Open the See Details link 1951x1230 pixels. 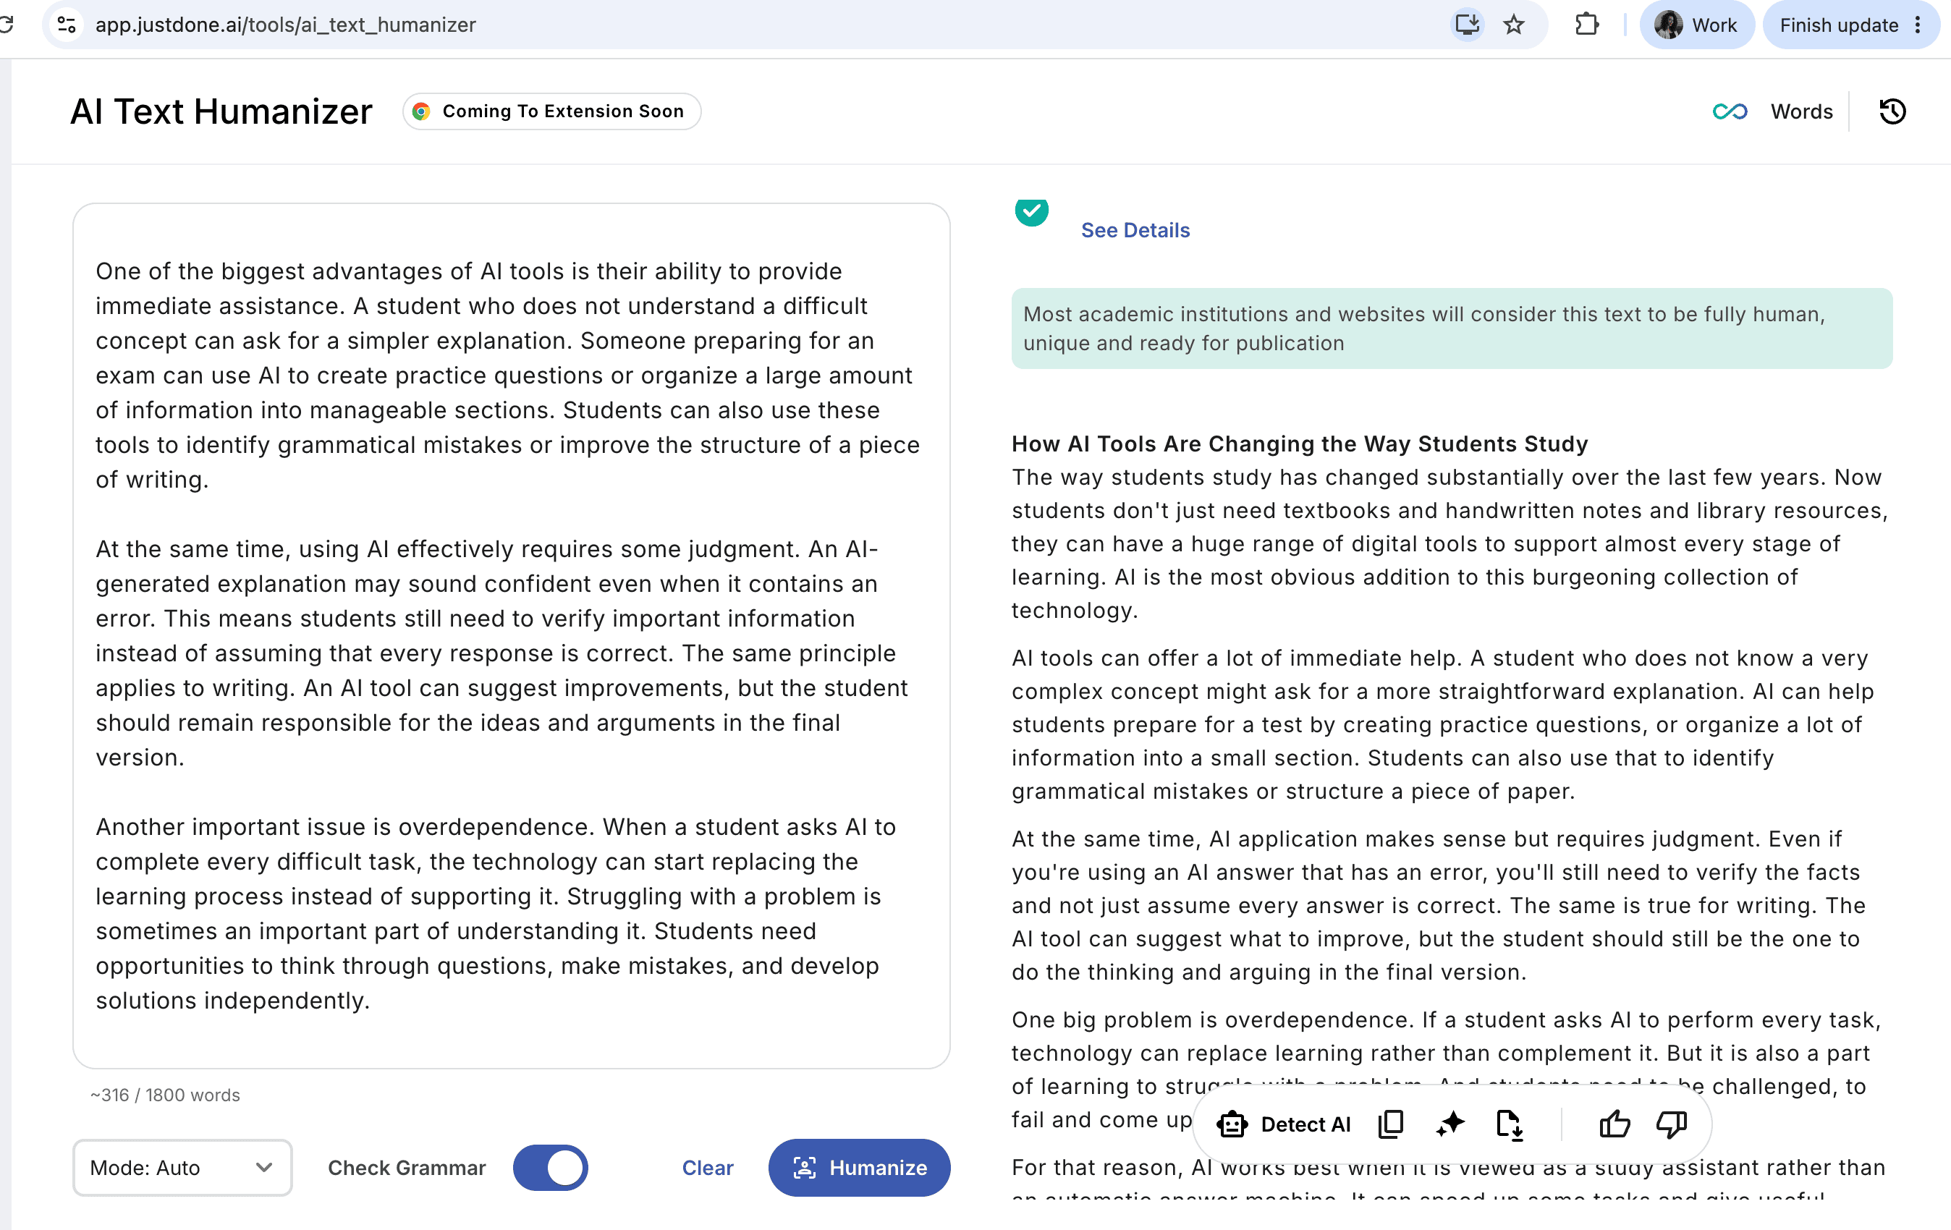click(x=1135, y=230)
